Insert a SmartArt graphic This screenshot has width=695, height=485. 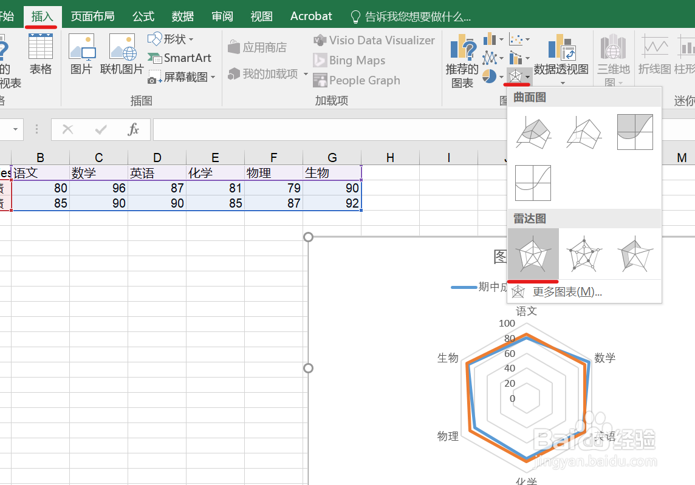pos(180,58)
